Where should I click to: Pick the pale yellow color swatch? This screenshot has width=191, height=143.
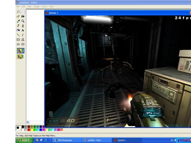pyautogui.click(x=47, y=130)
